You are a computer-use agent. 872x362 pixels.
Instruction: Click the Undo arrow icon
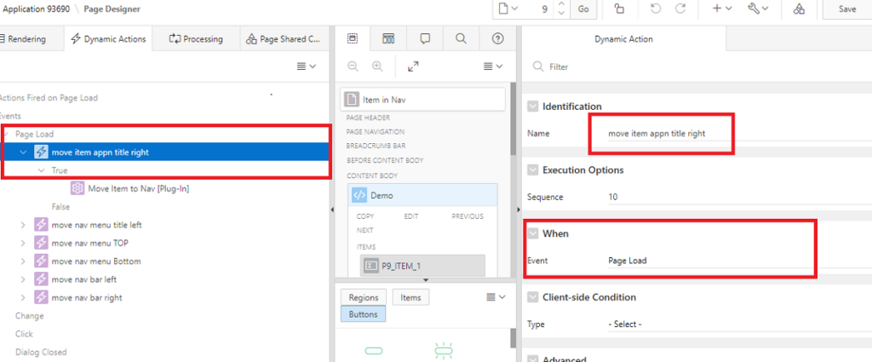coord(655,9)
